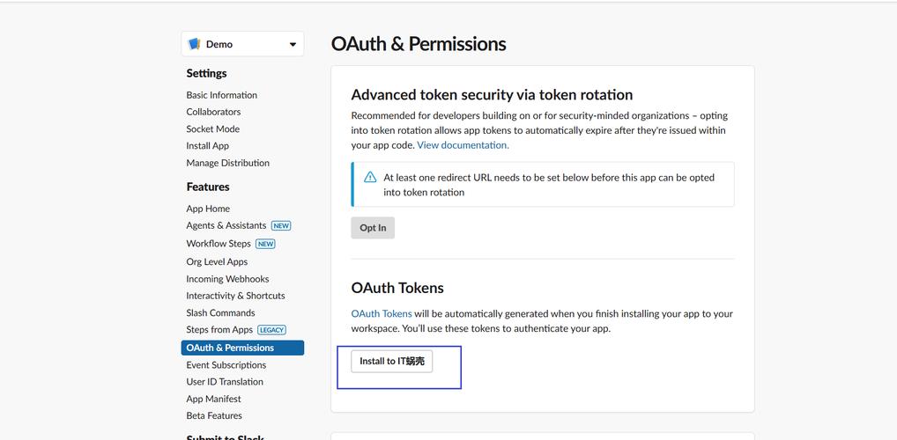897x440 pixels.
Task: Click the Opt In button
Action: click(x=373, y=228)
